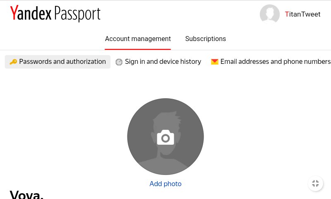Viewport: 331px width, 199px height.
Task: Click the Vova name heading
Action: tap(26, 194)
